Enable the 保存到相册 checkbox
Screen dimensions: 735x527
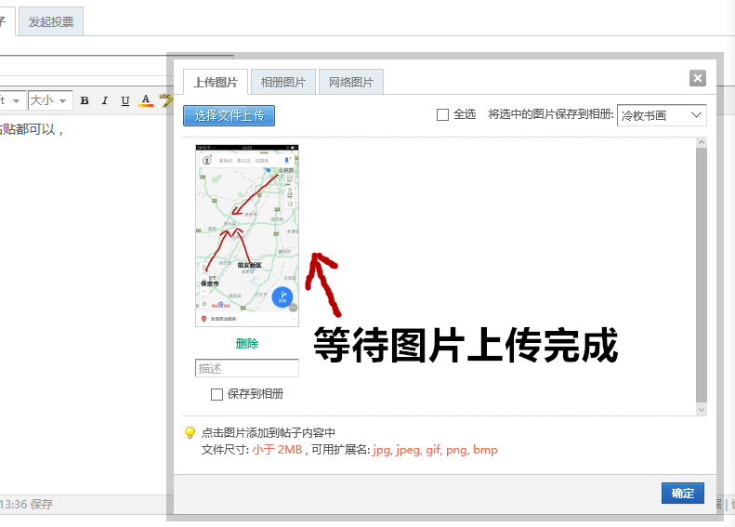point(217,394)
